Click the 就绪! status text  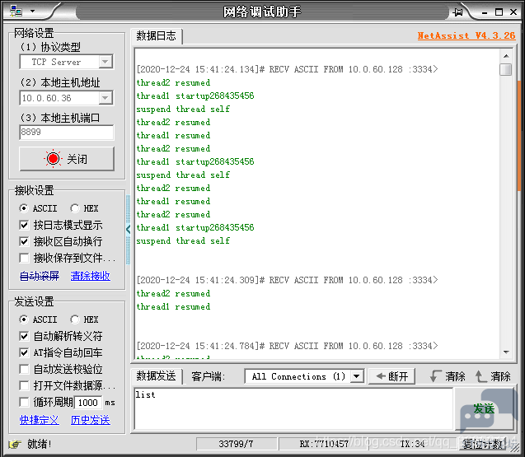coord(40,444)
